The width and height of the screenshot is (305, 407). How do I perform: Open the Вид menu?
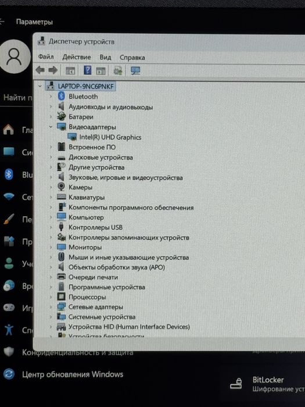105,58
